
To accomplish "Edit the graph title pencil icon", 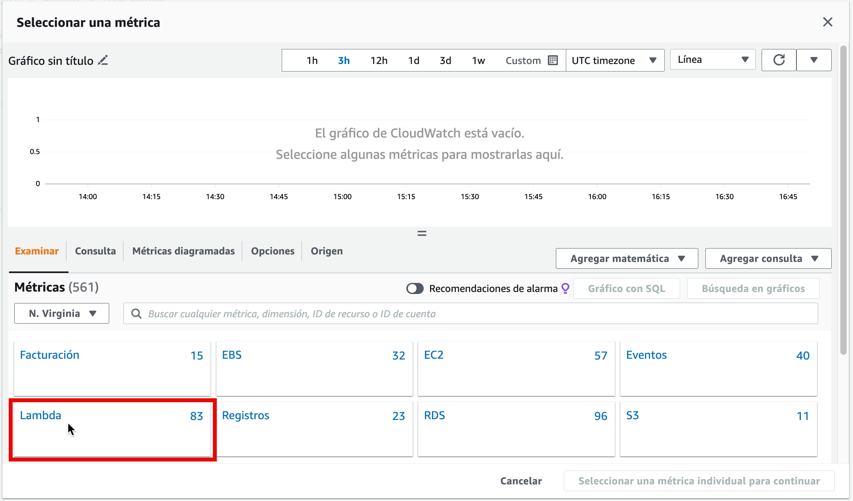I will 103,60.
